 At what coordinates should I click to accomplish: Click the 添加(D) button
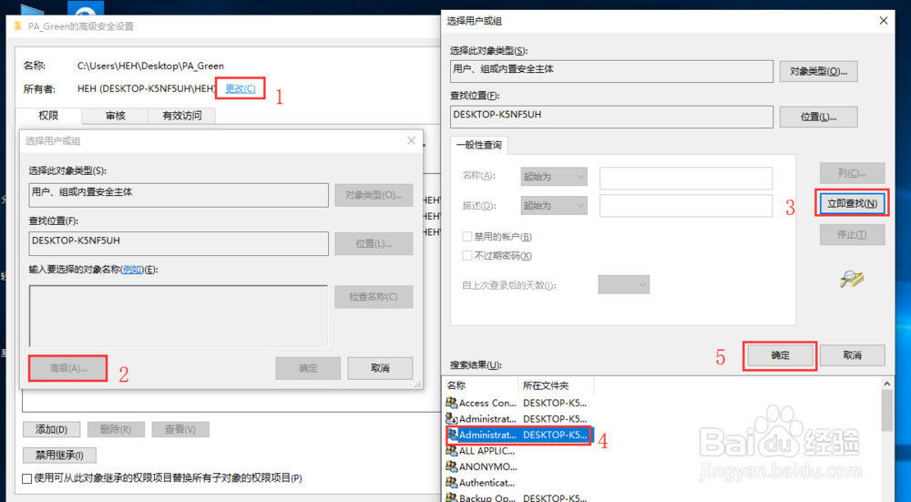[51, 429]
